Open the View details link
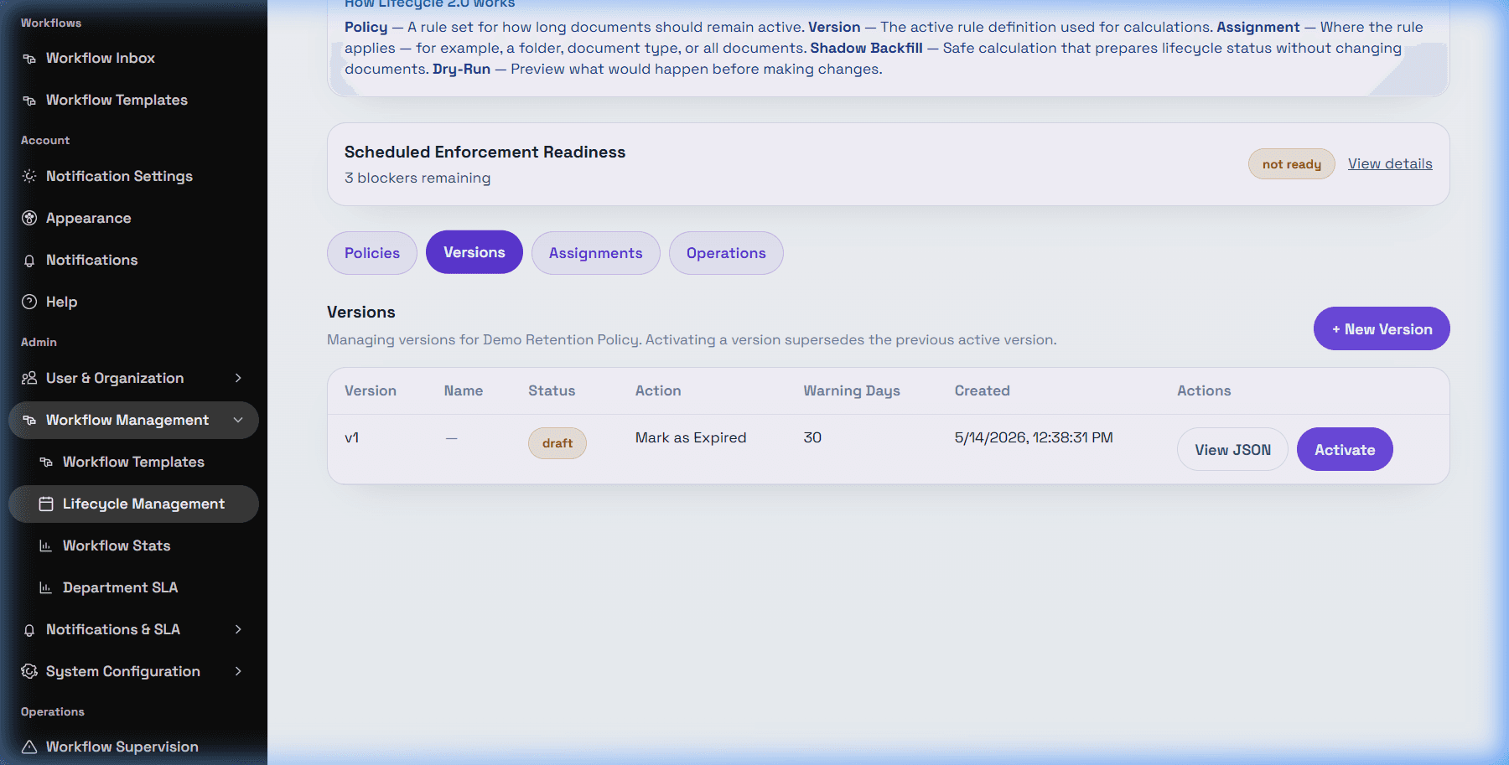 (1390, 163)
